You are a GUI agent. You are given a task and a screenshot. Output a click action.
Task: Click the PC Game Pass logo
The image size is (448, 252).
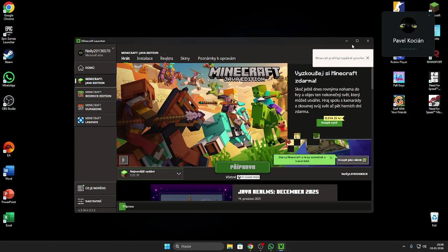(248, 177)
